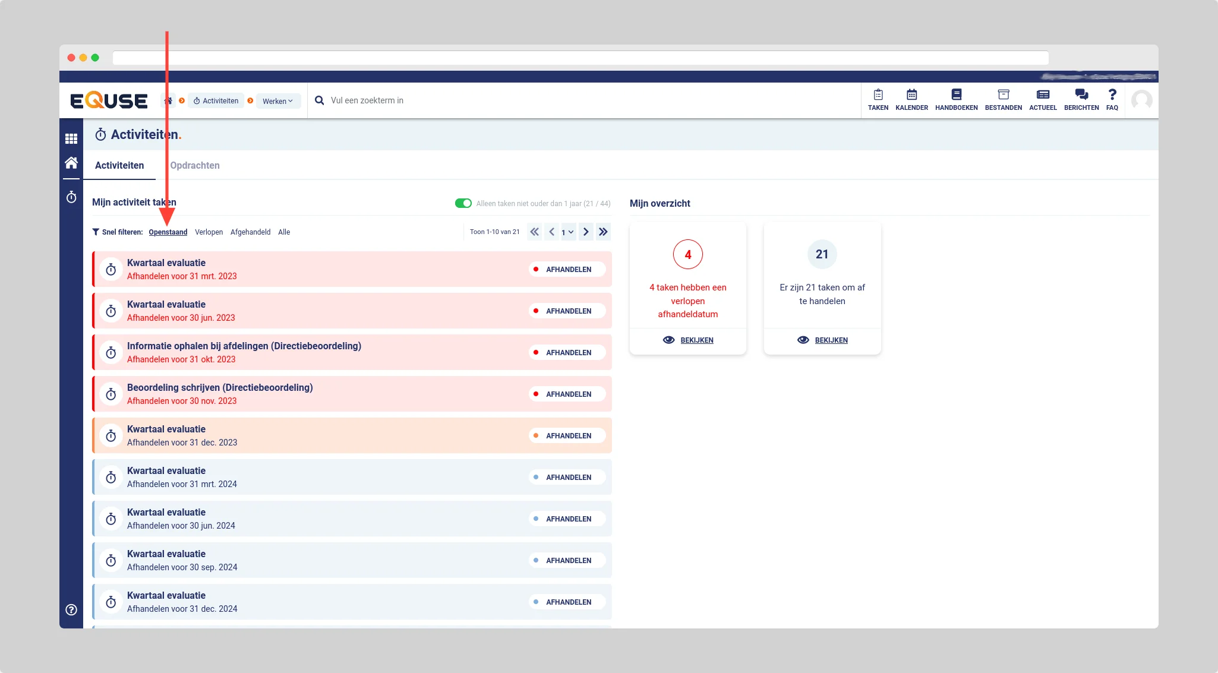Open the page number dropdown
Screen dimensions: 1218x673
(567, 232)
